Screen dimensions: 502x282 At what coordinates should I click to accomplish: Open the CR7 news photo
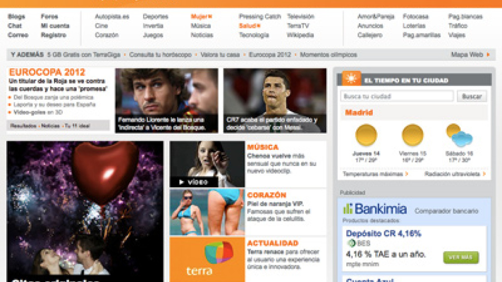point(275,100)
